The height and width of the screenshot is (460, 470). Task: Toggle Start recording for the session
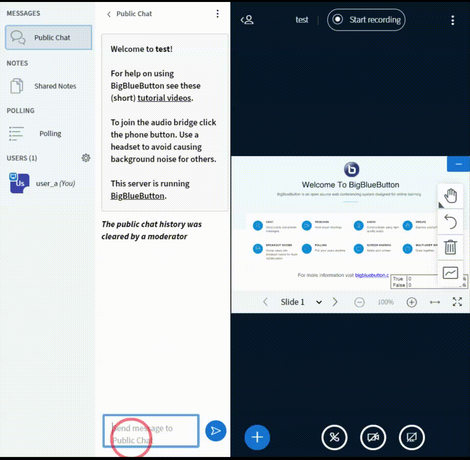366,20
